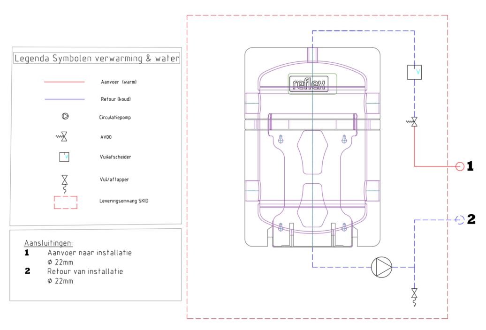Click the legend label "Circulatiepomp"

115,117
